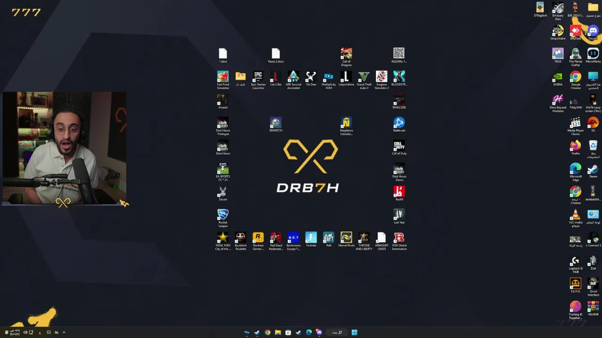Select the Ghost Watchers desktop icon

tap(593, 287)
